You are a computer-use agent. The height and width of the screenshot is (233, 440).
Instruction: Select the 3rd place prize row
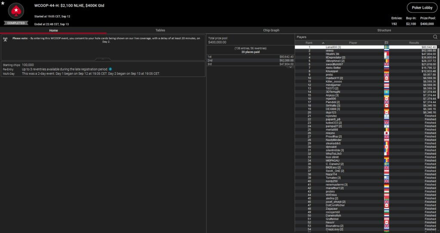[251, 64]
